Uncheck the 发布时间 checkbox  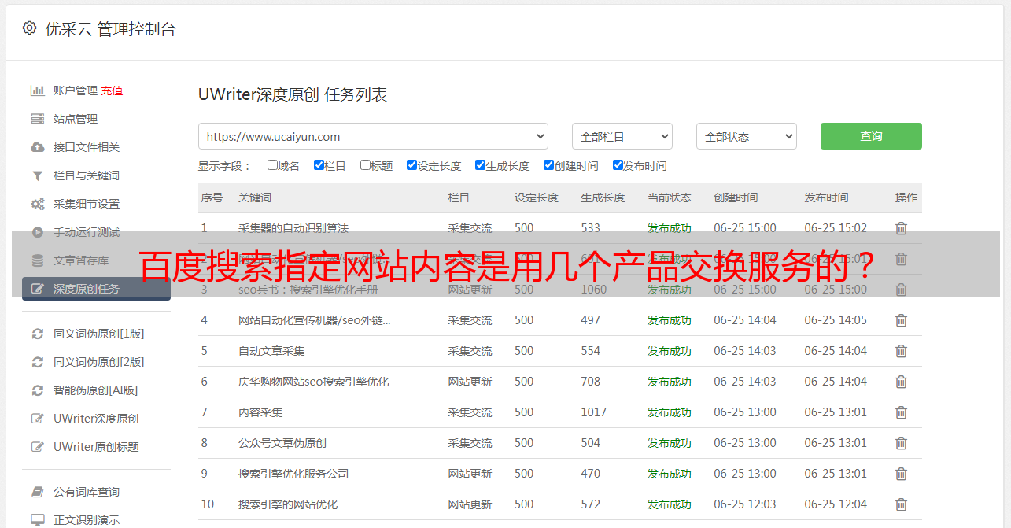[x=618, y=165]
